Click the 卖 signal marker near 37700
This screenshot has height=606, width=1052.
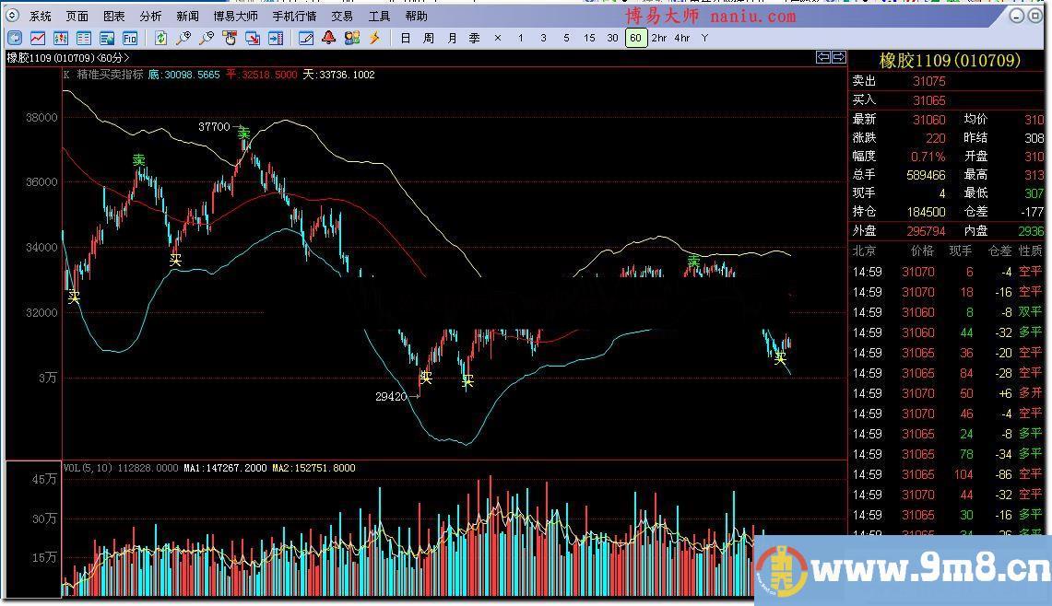click(243, 134)
